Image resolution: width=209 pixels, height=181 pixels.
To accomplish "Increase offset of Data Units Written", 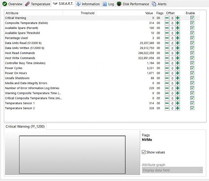I will [178, 48].
